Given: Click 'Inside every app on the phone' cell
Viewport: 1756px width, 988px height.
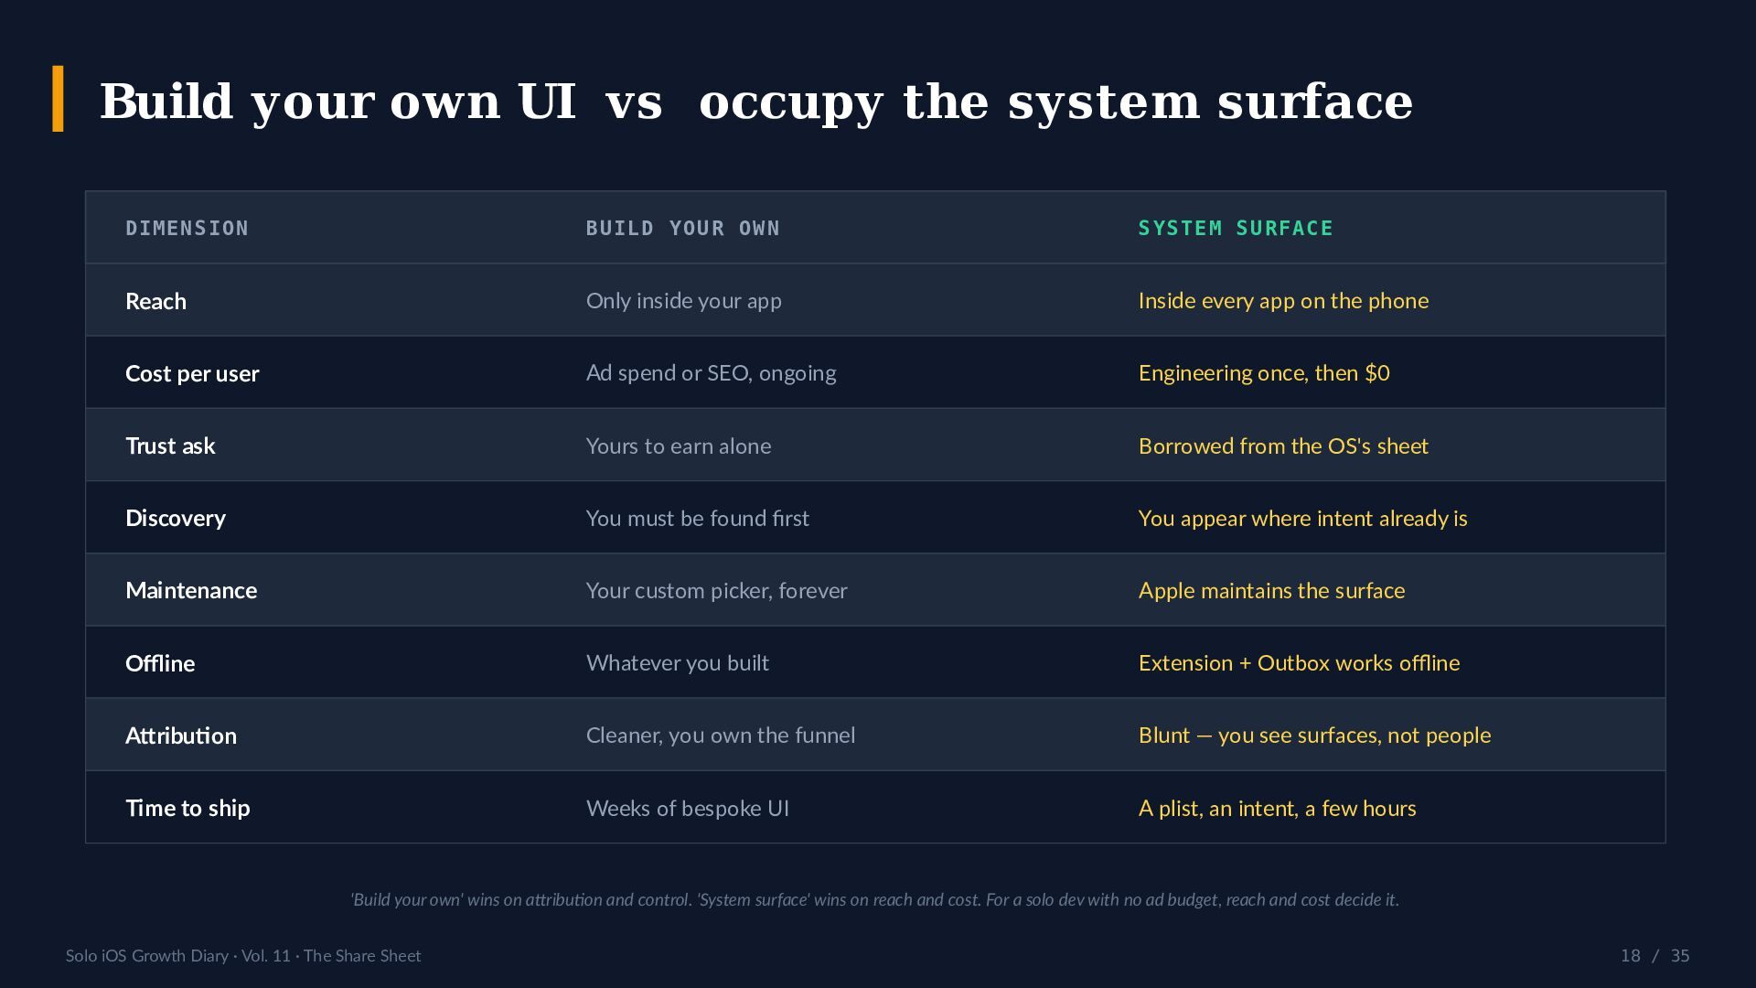Looking at the screenshot, I should (x=1283, y=301).
